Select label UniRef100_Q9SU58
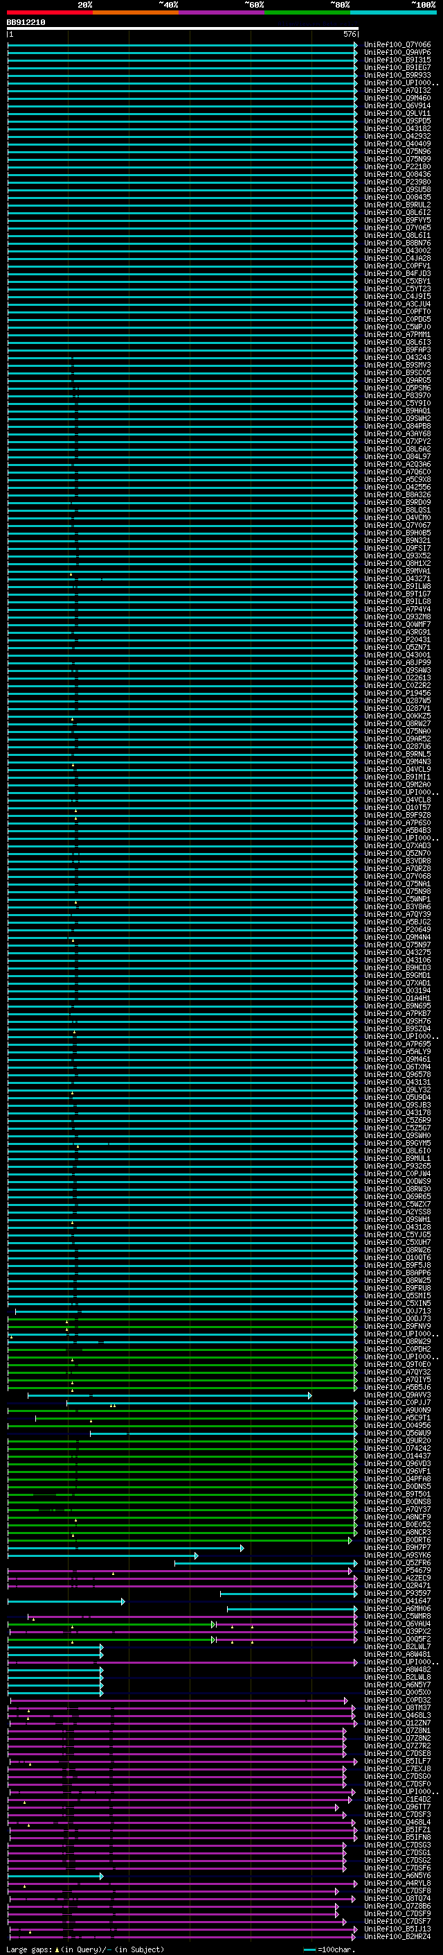 click(397, 190)
